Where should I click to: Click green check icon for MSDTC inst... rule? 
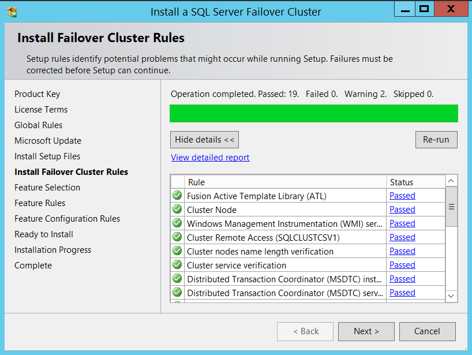tap(177, 278)
